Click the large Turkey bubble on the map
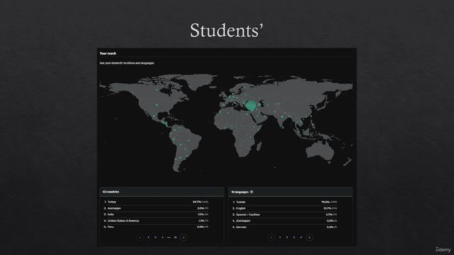The image size is (454, 255). click(x=250, y=106)
